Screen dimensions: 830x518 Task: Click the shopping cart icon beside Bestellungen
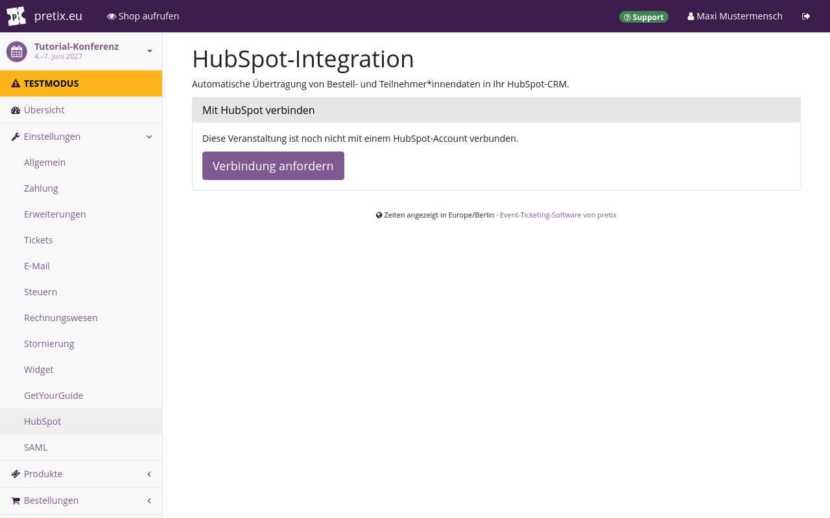click(16, 501)
